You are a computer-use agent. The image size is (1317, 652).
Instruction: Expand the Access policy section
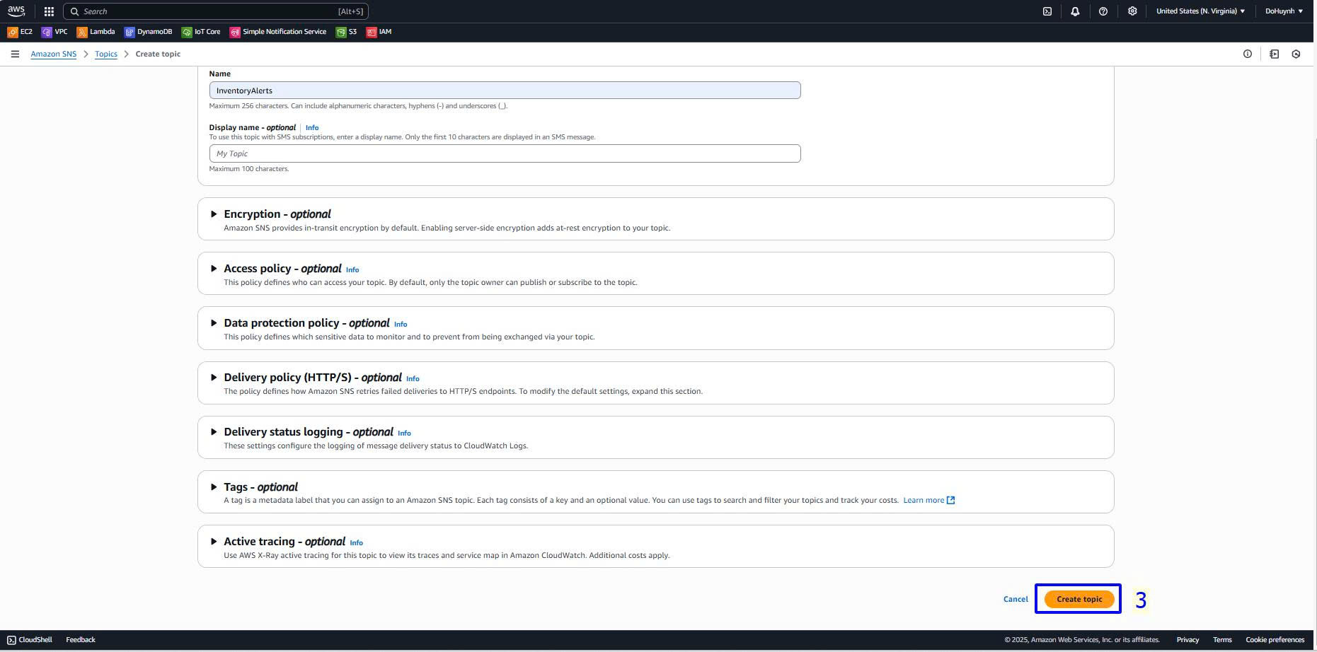(214, 269)
